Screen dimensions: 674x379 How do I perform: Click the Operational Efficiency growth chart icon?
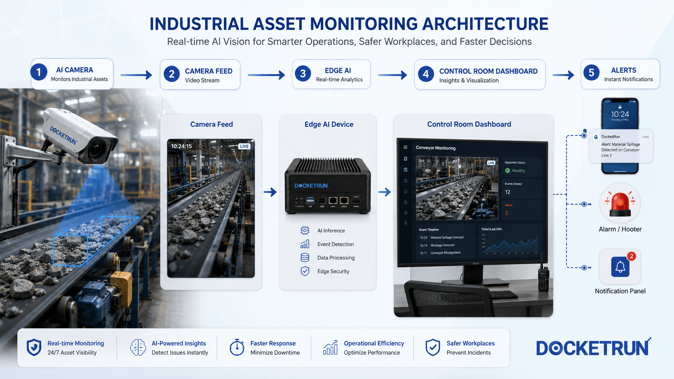click(x=330, y=347)
